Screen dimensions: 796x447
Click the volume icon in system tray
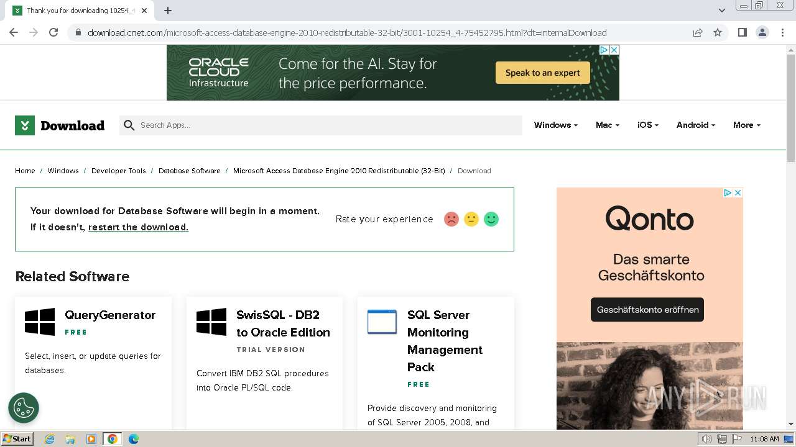(706, 439)
